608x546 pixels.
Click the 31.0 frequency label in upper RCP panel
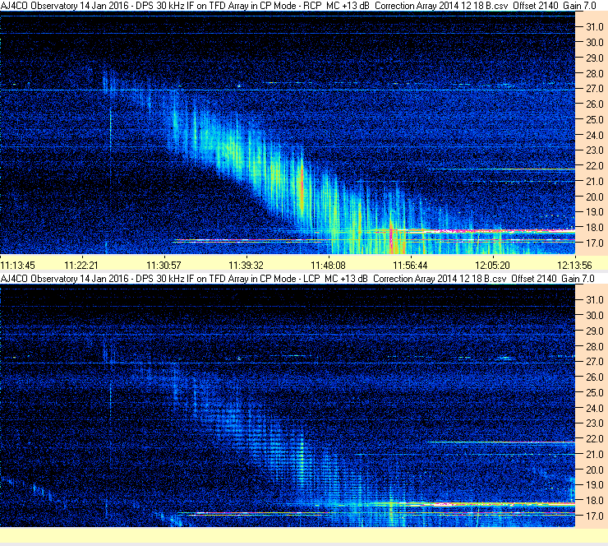[x=594, y=26]
